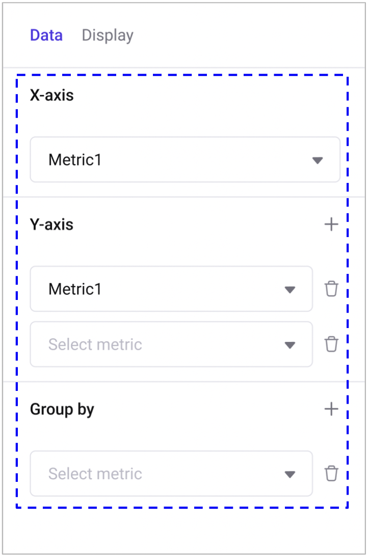Delete the Group by metric via trash icon
This screenshot has width=369, height=559.
331,474
